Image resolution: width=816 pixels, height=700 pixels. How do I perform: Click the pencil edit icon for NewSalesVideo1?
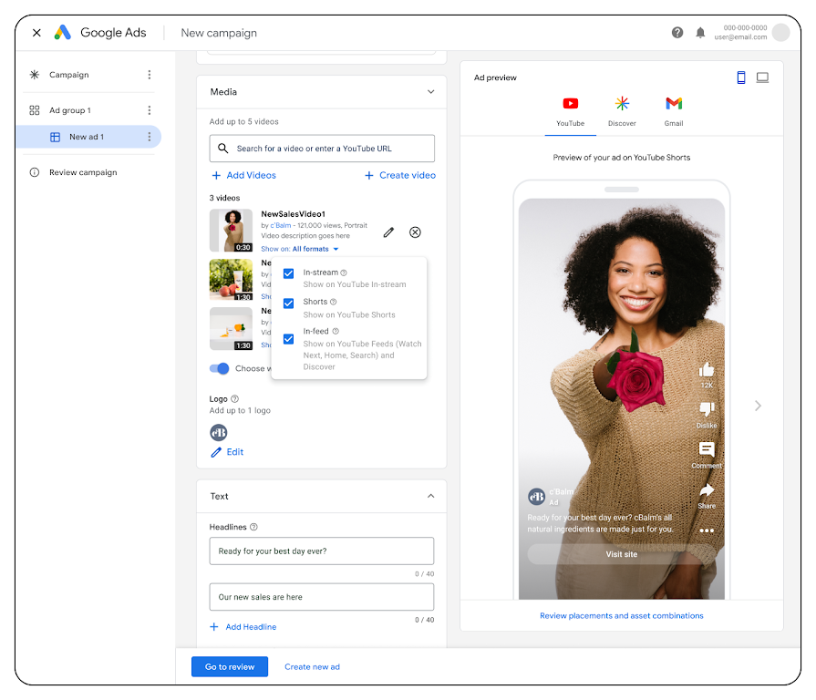coord(388,232)
